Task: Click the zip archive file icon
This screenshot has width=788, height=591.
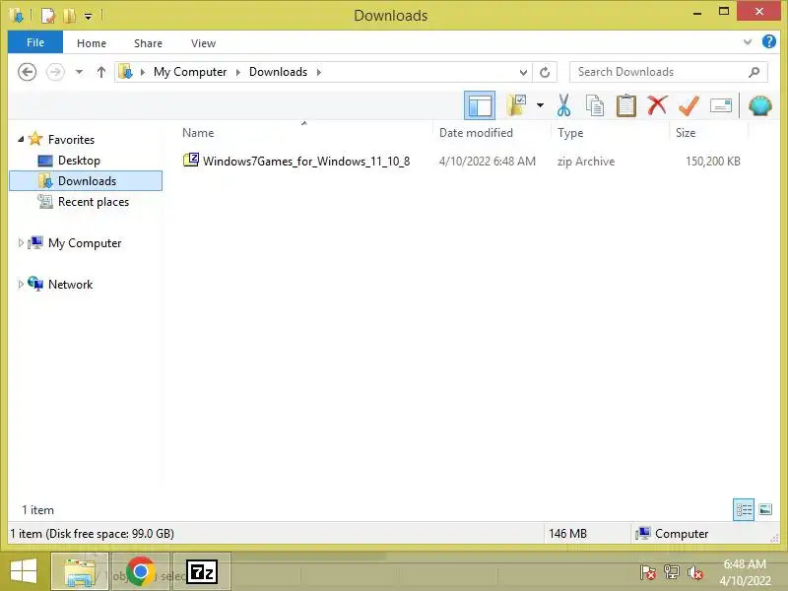Action: (191, 161)
